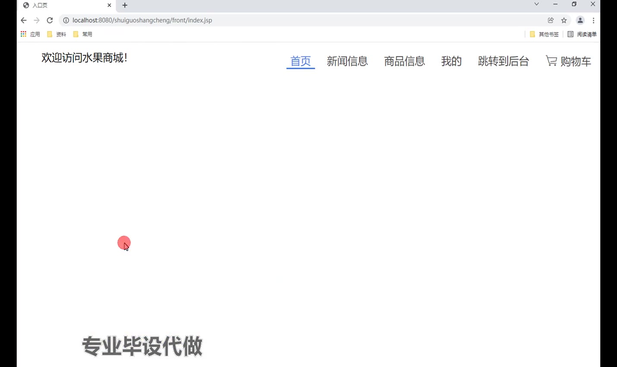This screenshot has width=617, height=367.
Task: Open the 商品信息 navigation item
Action: (405, 61)
